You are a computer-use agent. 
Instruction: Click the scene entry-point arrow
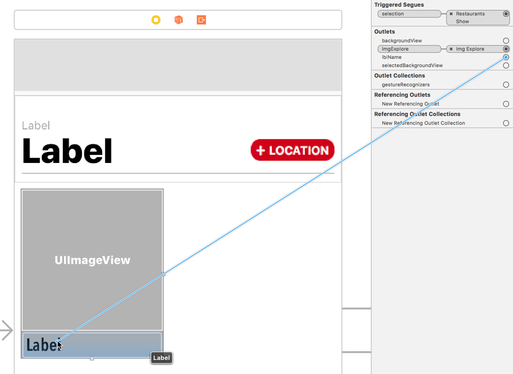pos(6,330)
